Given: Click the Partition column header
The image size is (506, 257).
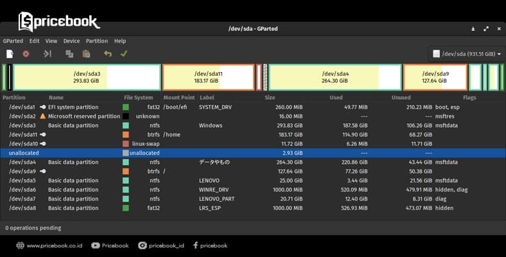Looking at the screenshot, I should [14, 98].
